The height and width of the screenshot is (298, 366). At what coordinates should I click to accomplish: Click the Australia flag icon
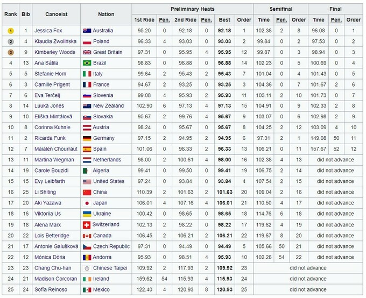(x=87, y=31)
